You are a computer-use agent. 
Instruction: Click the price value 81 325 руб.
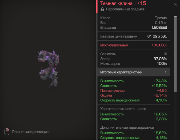pos(157,36)
